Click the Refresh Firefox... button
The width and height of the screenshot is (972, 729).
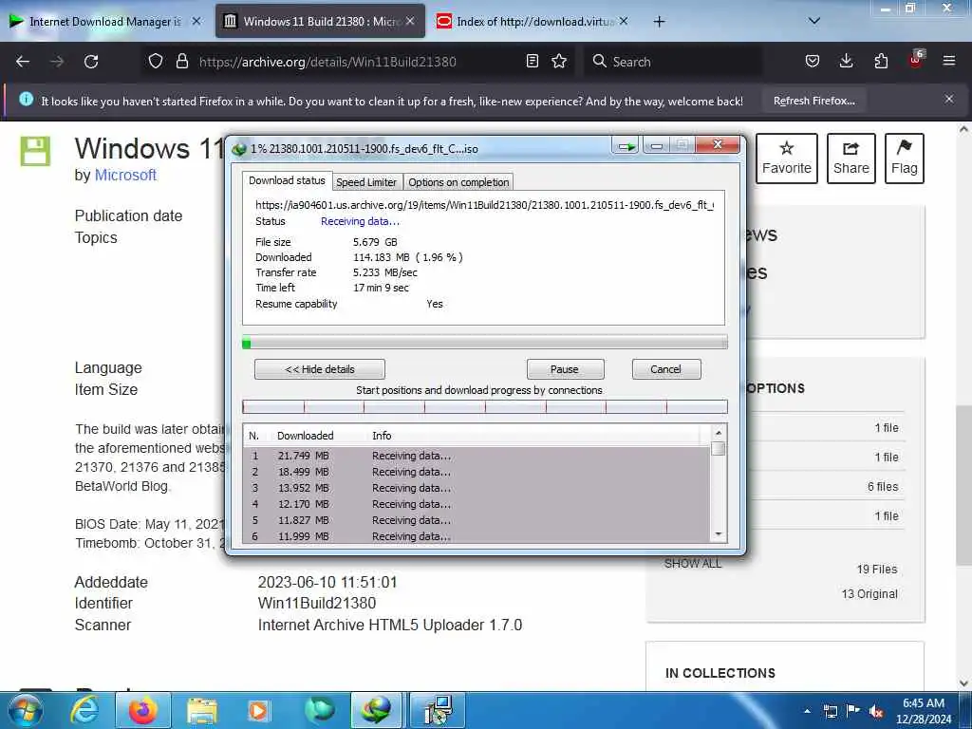tap(813, 101)
